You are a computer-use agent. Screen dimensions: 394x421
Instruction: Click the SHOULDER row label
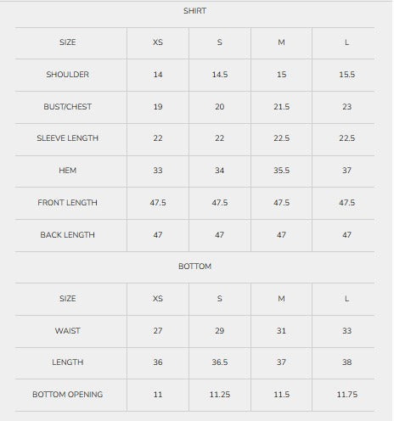[x=68, y=75]
